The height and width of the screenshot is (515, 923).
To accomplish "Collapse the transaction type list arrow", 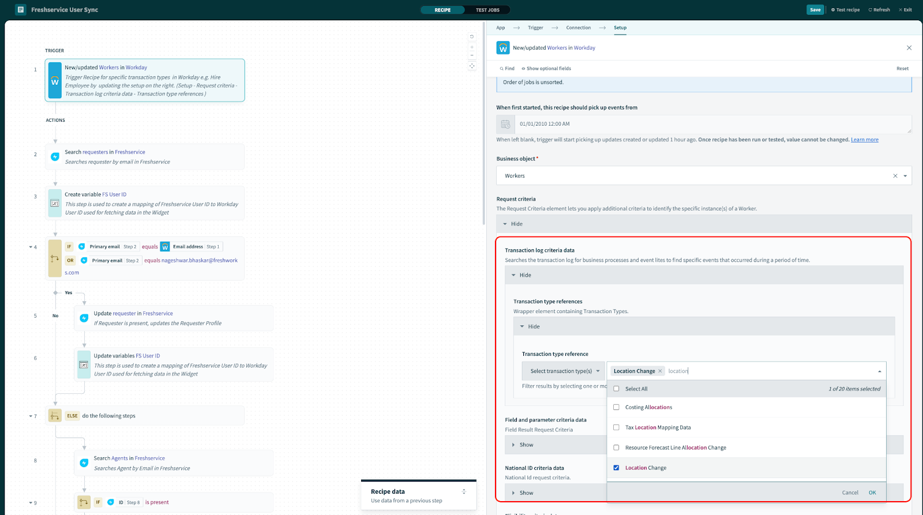I will click(x=880, y=371).
